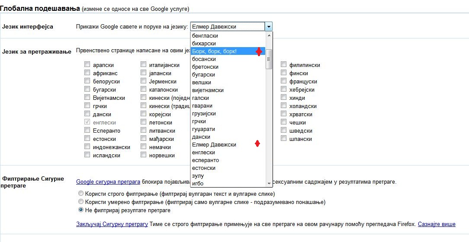This screenshot has height=242, width=469.
Task: Enable the "арапски" search language checkbox
Action: pyautogui.click(x=87, y=65)
